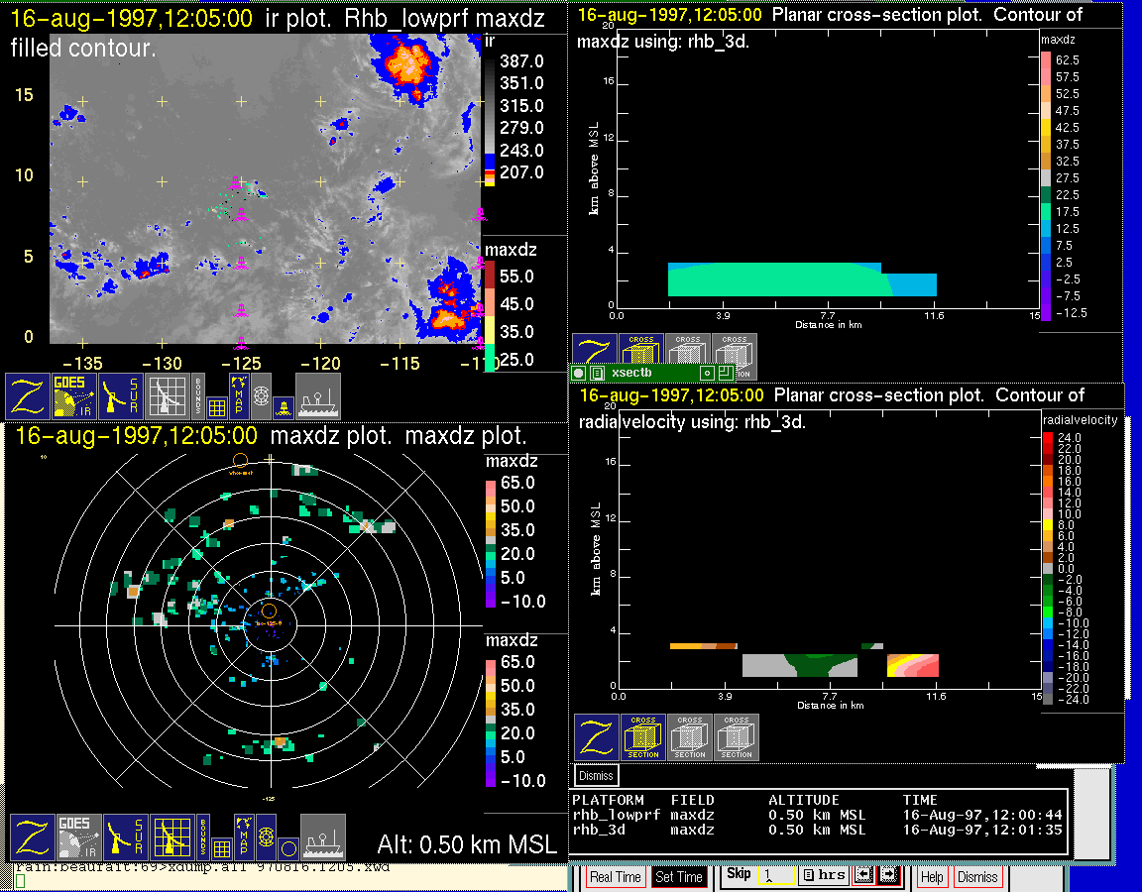Open the xsectb window menu icon
Image resolution: width=1142 pixels, height=892 pixels.
coord(597,373)
